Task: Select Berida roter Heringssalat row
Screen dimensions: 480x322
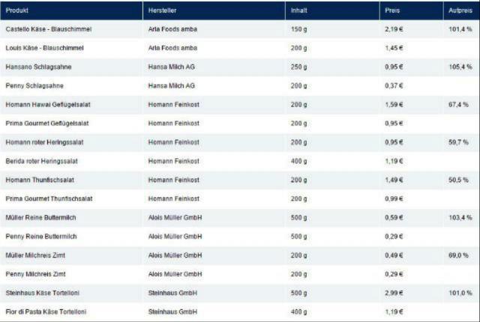Action: tap(240, 161)
